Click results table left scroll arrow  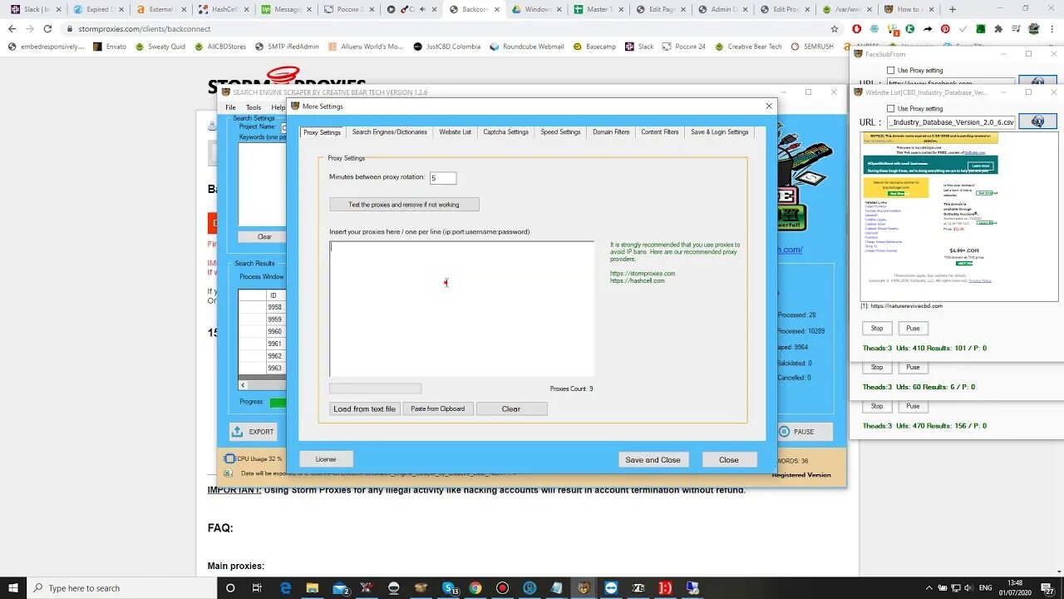243,385
